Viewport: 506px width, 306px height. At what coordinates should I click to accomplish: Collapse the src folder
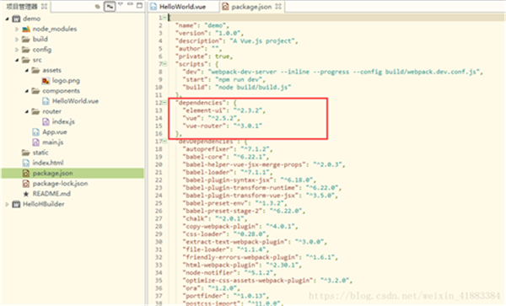point(17,60)
